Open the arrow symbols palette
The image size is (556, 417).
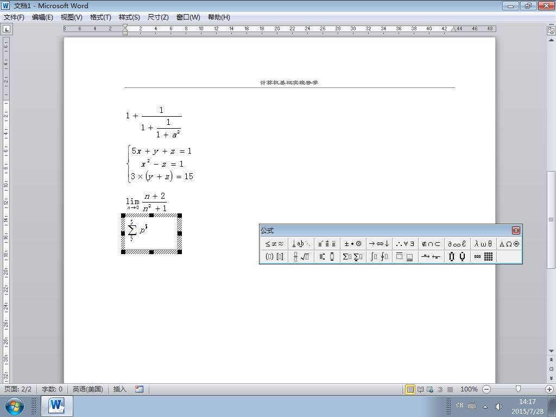tap(379, 244)
